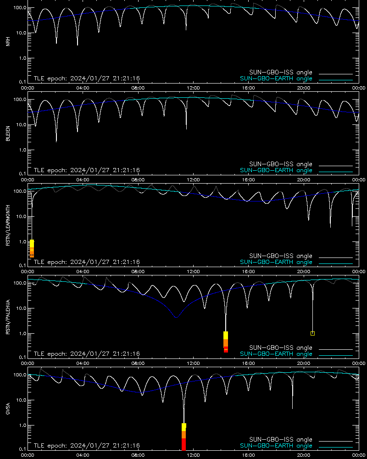Click the OVSA y-axis label
This screenshot has width=367, height=459.
click(8, 409)
